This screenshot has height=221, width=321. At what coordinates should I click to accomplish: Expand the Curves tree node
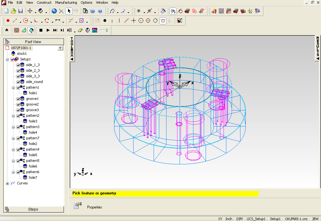point(7,183)
